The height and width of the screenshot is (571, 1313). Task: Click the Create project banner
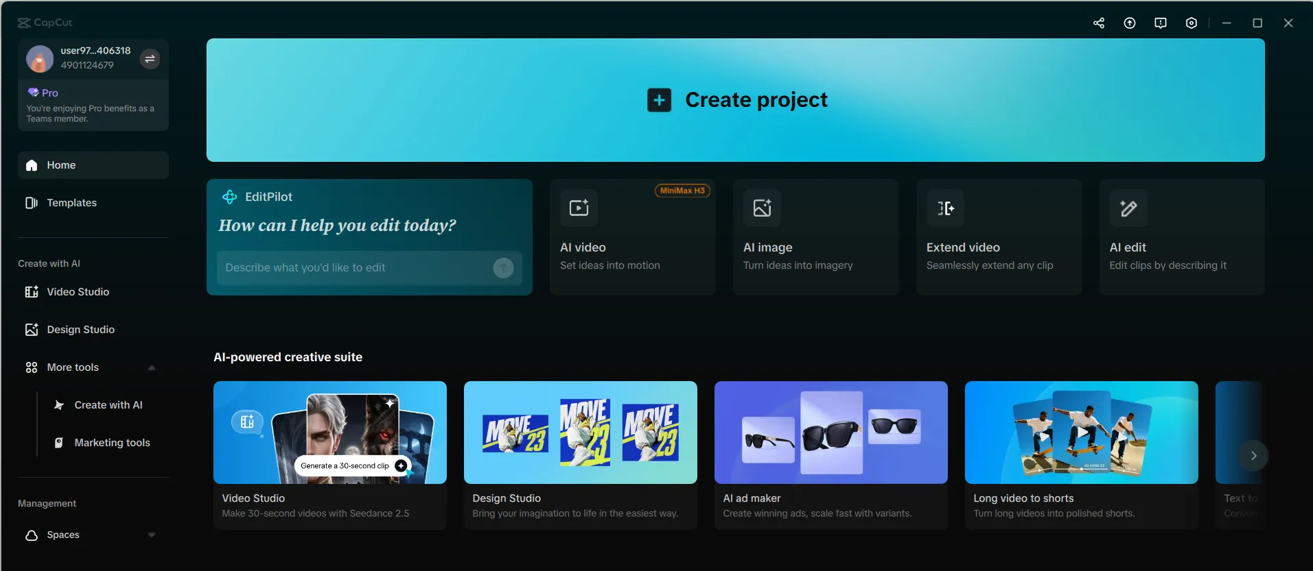tap(736, 100)
